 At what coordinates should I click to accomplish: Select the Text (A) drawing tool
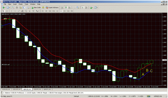[30, 11]
